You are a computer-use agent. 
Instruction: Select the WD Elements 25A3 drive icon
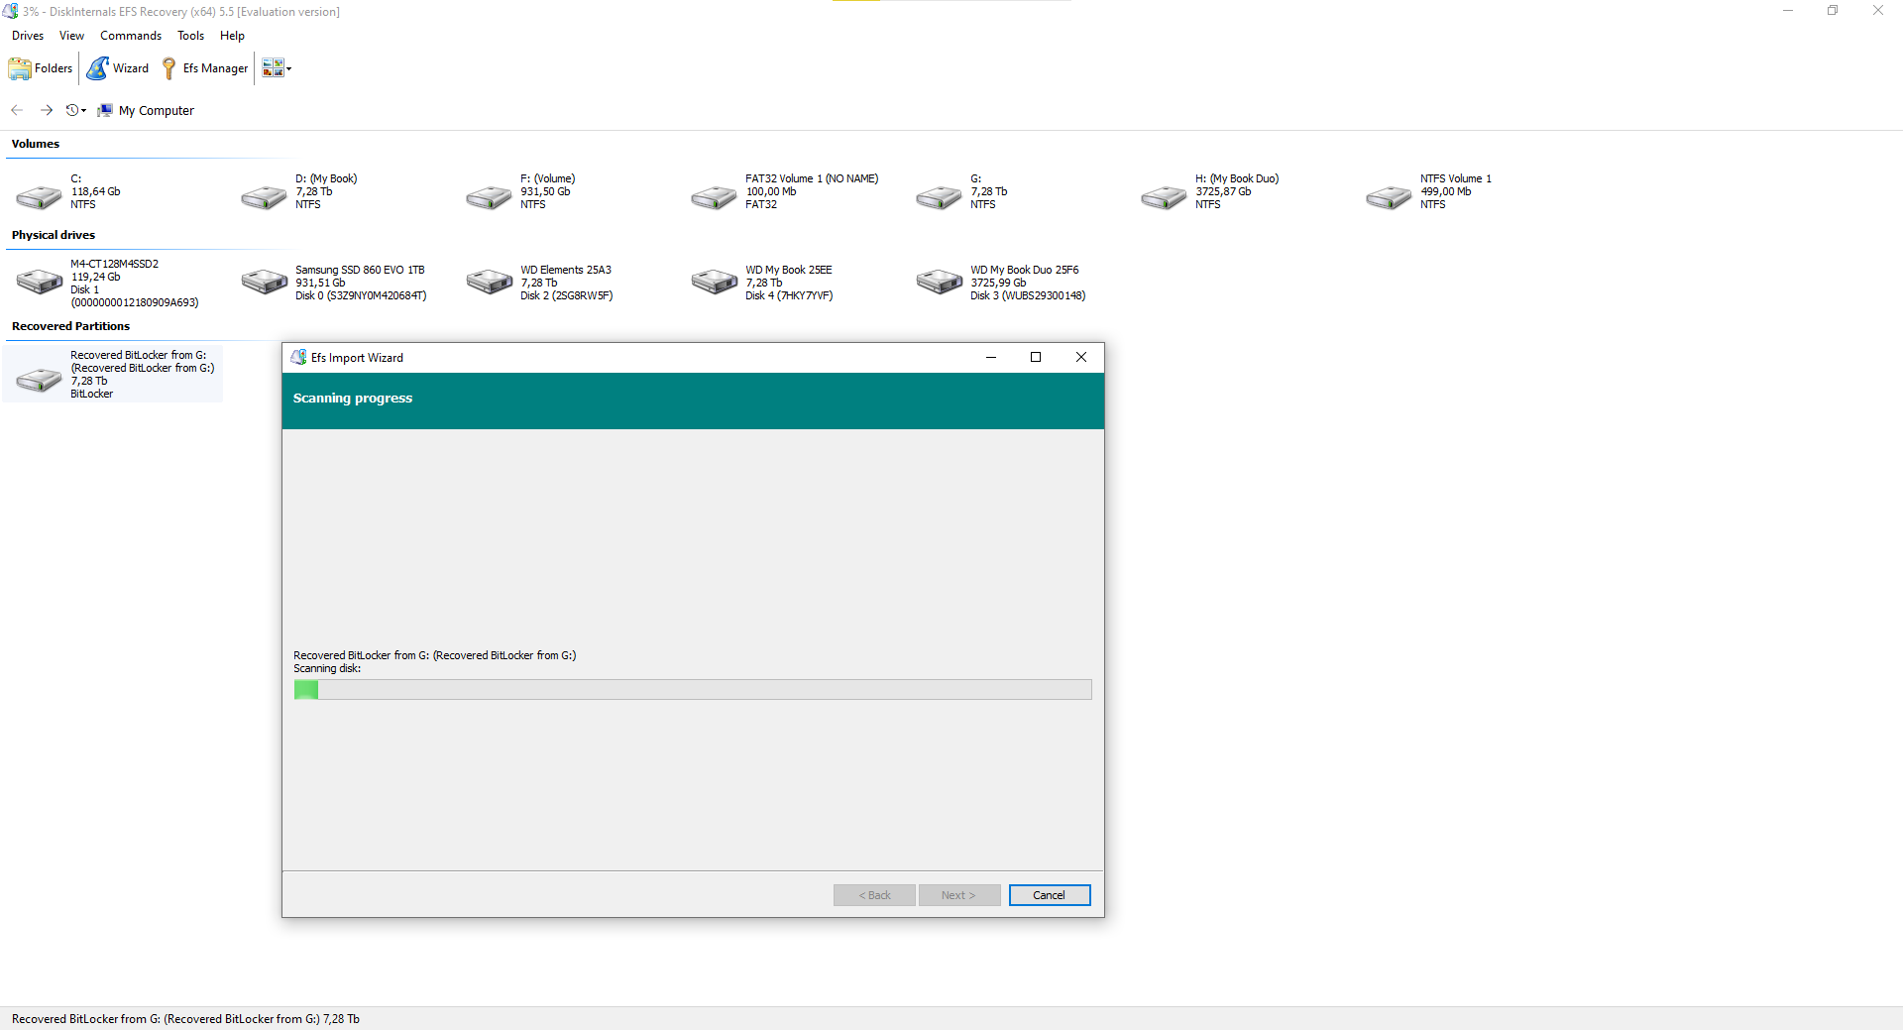[490, 282]
